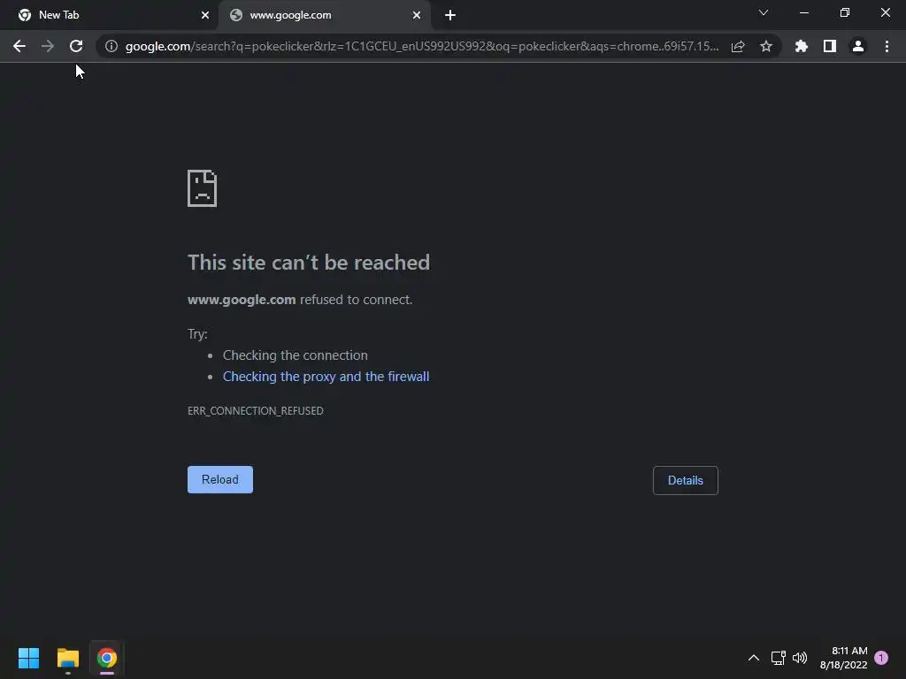The width and height of the screenshot is (906, 679).
Task: Expand the tab search dropdown arrow
Action: click(764, 12)
